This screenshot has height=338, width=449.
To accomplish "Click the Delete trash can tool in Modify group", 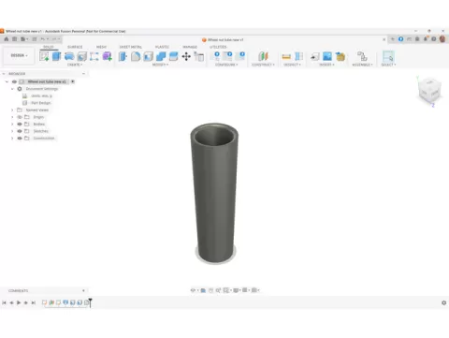I will click(x=199, y=56).
